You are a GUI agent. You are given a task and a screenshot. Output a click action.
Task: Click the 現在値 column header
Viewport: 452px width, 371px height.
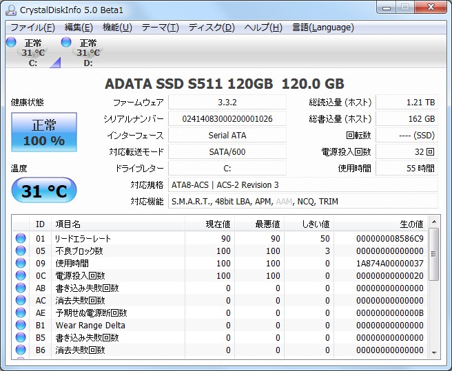[x=209, y=224]
